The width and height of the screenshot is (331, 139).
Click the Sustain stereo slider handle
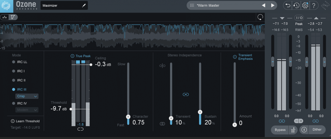200,112
